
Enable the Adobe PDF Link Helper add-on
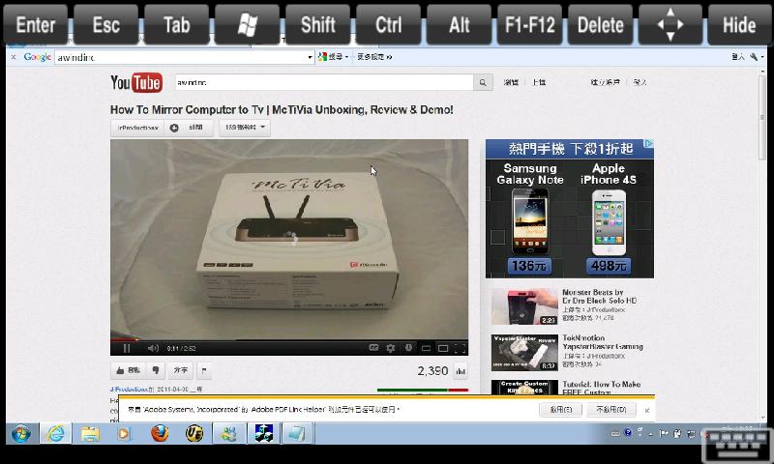[561, 409]
